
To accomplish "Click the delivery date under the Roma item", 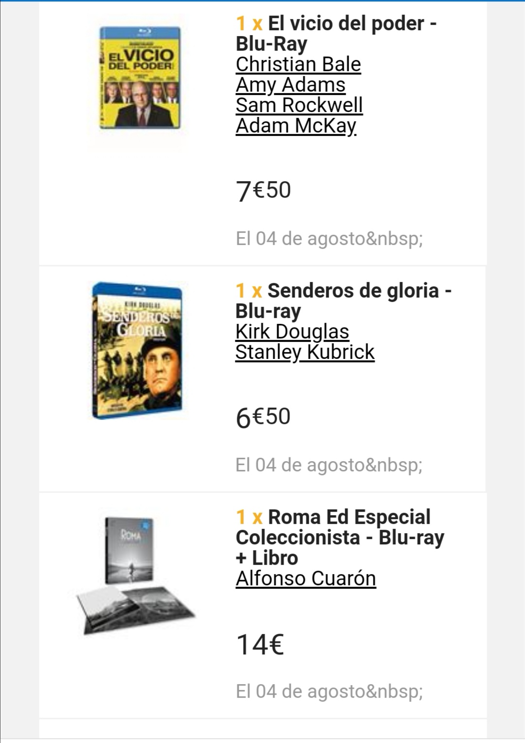I will (x=329, y=691).
